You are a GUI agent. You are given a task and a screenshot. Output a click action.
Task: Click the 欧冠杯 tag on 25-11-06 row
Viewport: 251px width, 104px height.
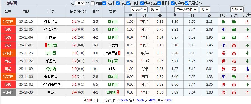click(x=8, y=77)
